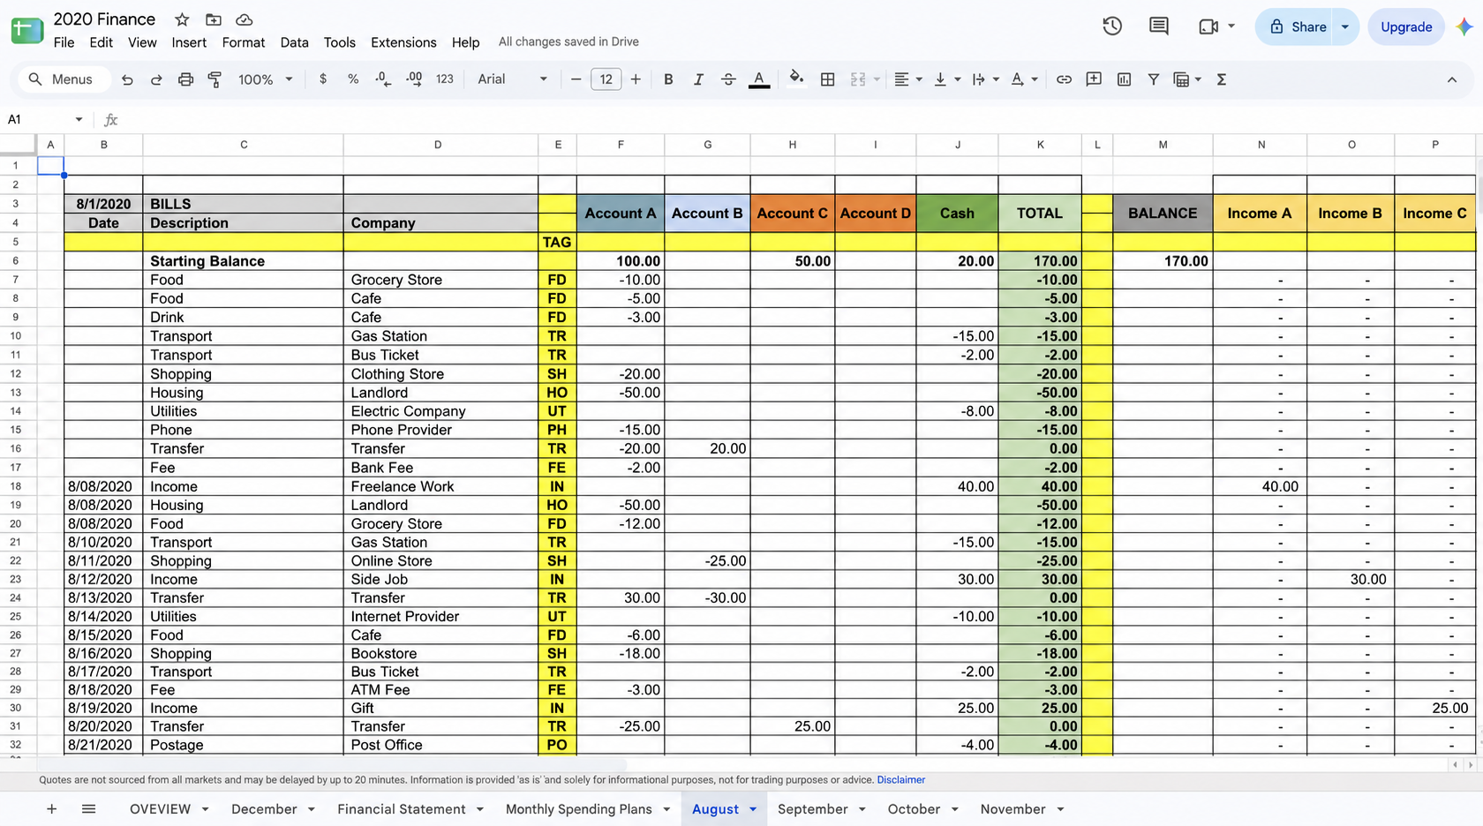The height and width of the screenshot is (826, 1483).
Task: Click the insert chart icon
Action: click(1124, 79)
